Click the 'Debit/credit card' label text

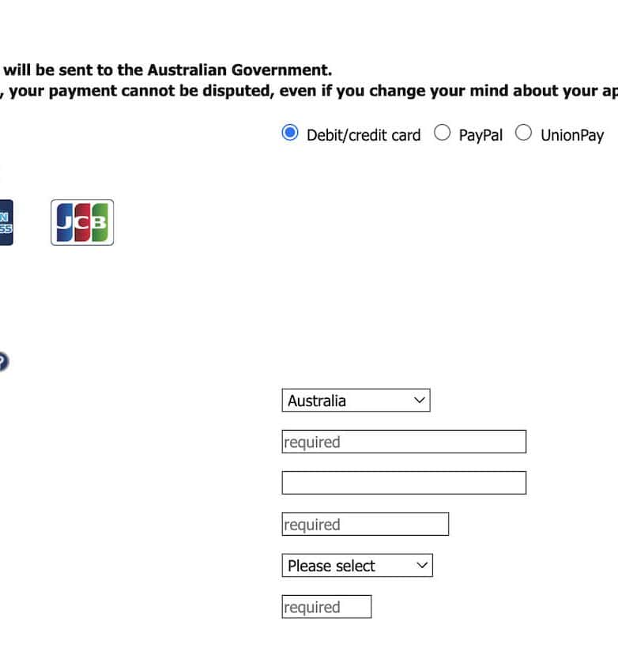[364, 135]
